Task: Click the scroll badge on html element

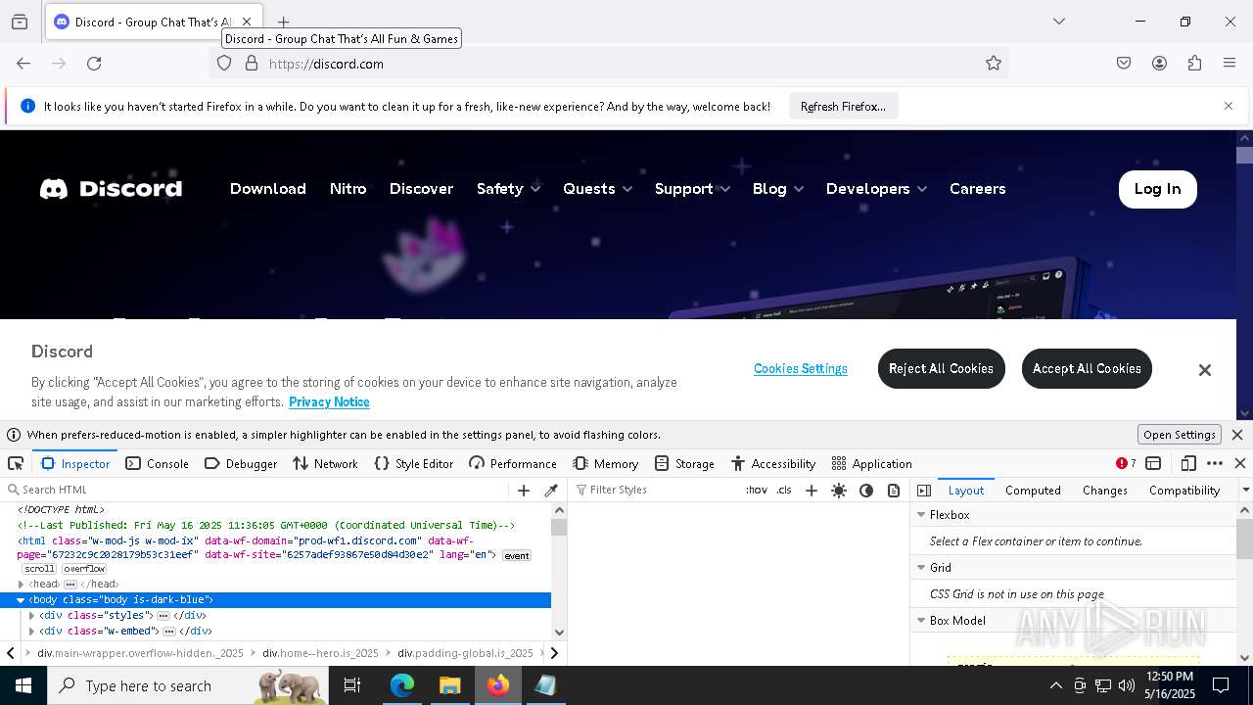Action: [x=40, y=569]
